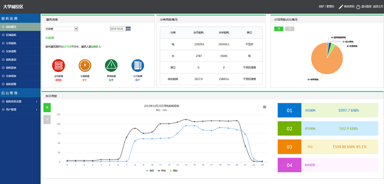
Task: Click the black line peak at hour 14
Action: (186, 120)
